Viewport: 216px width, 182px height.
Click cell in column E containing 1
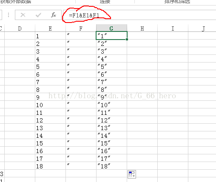[50, 36]
